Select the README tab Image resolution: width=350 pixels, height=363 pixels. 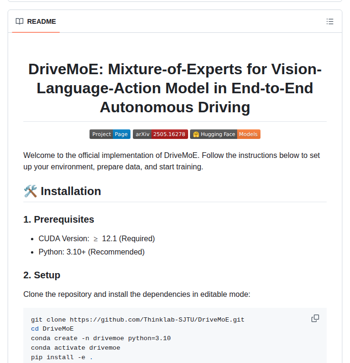click(x=36, y=21)
